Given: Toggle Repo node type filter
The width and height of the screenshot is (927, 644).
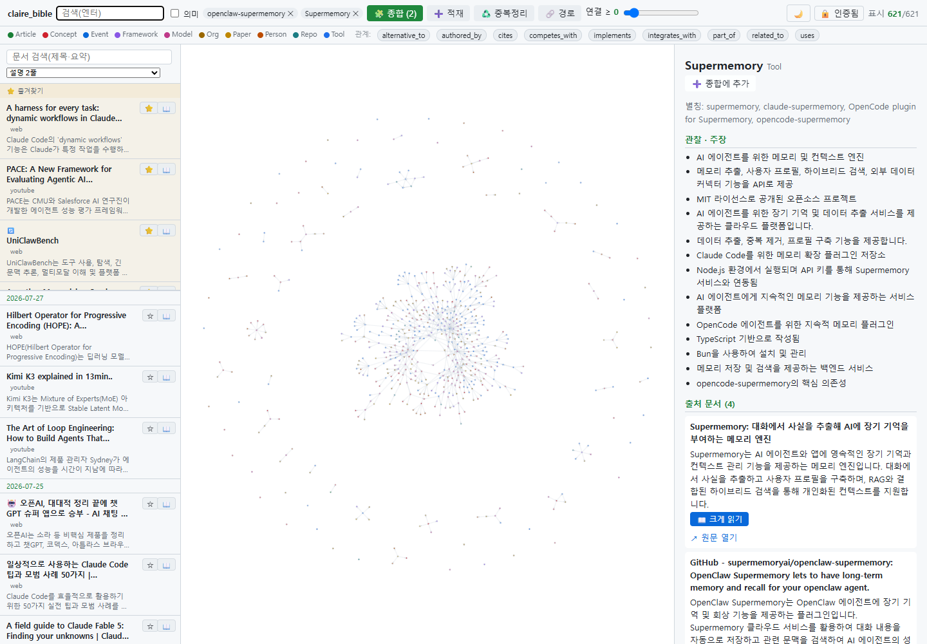Looking at the screenshot, I should click(x=304, y=35).
